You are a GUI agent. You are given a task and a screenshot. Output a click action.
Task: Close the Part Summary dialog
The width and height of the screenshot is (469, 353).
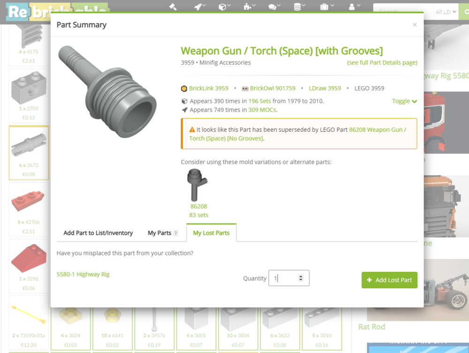point(415,25)
